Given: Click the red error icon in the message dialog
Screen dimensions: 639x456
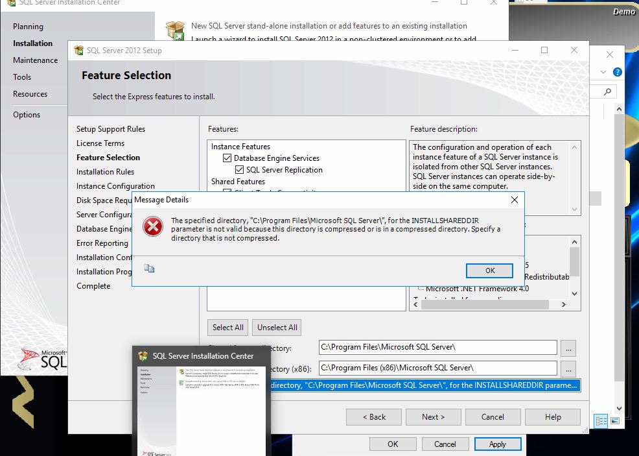Looking at the screenshot, I should (153, 227).
